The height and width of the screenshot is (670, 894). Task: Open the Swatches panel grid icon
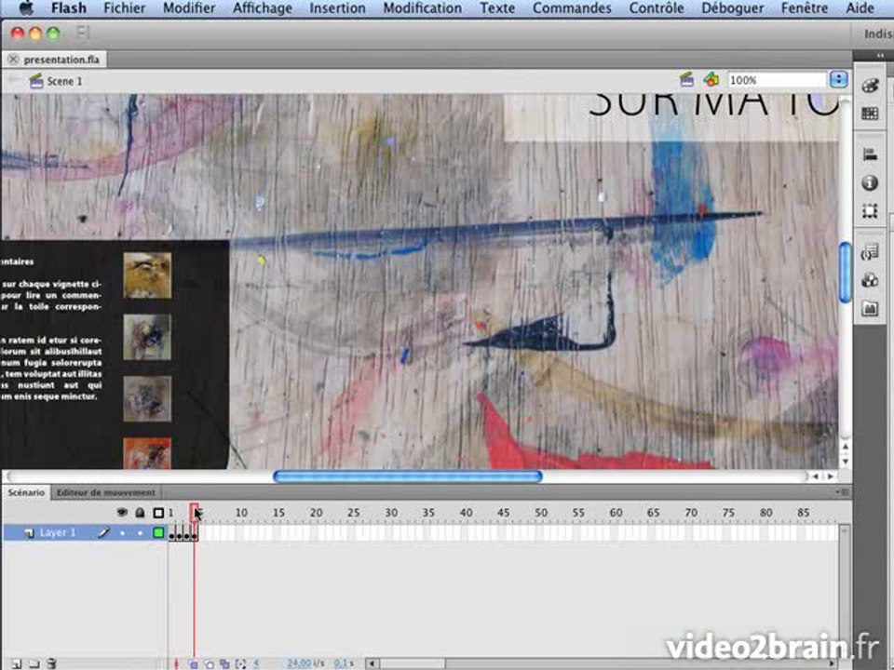point(870,114)
